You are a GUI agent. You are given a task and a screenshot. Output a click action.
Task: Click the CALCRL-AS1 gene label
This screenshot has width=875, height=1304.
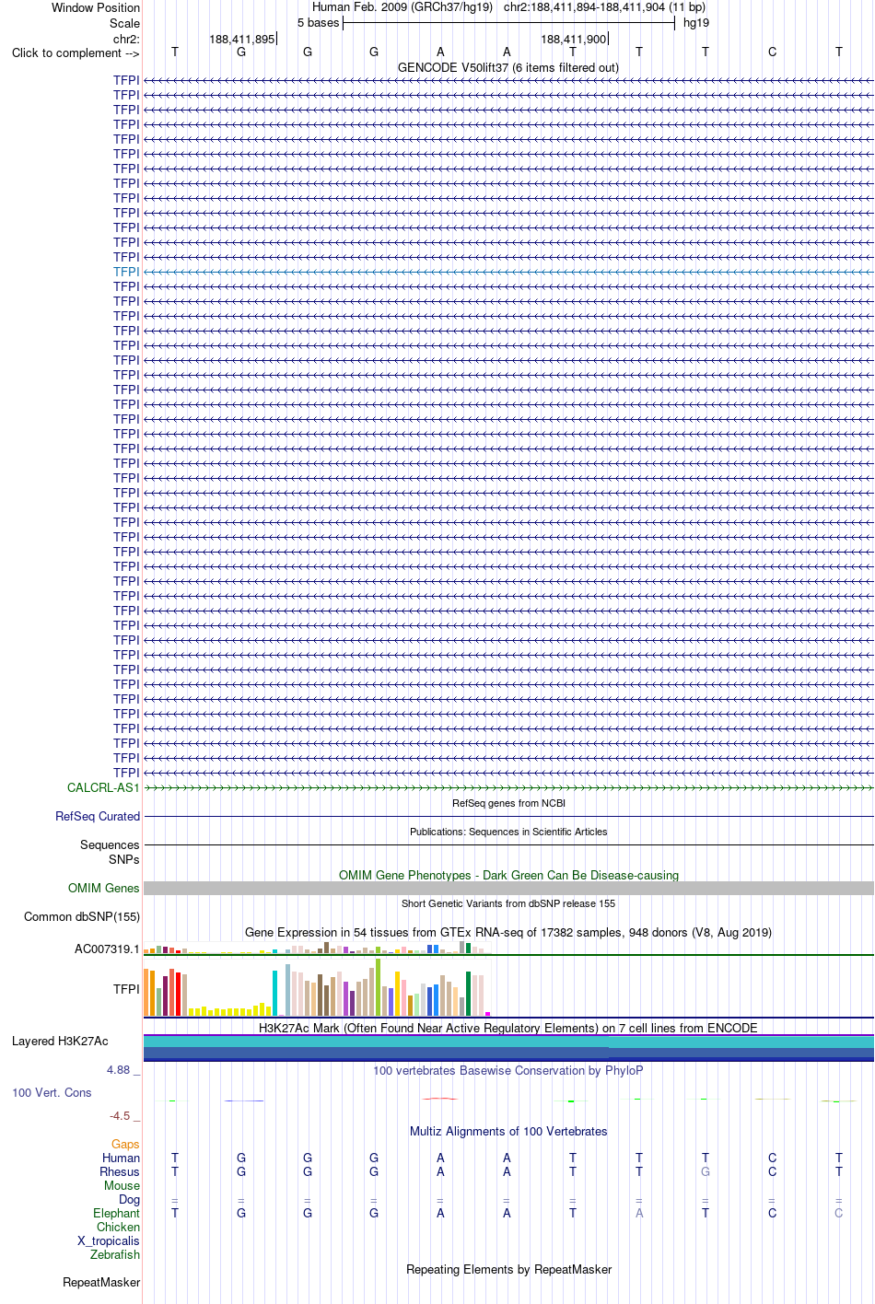103,787
